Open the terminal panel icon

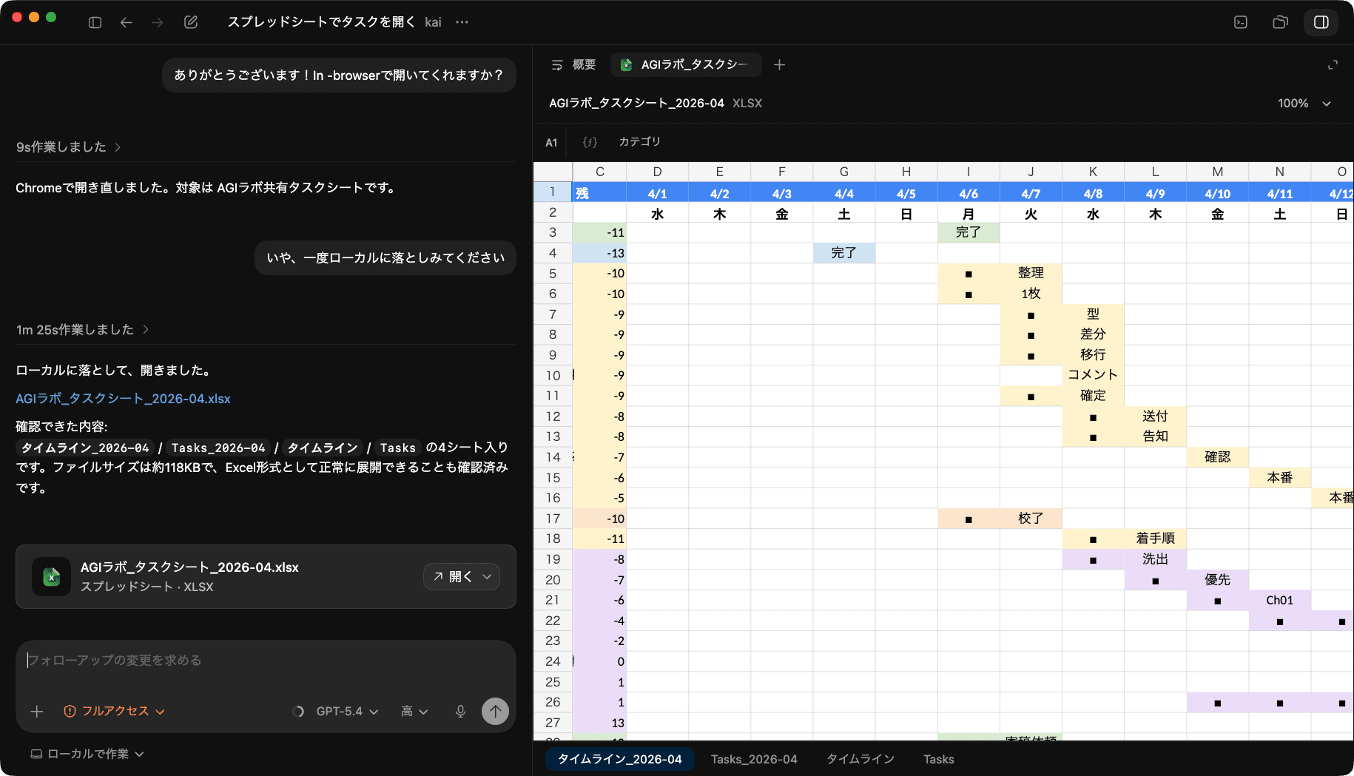coord(1241,22)
